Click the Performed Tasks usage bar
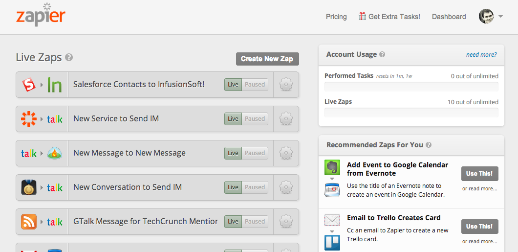The width and height of the screenshot is (518, 252). coord(411,87)
